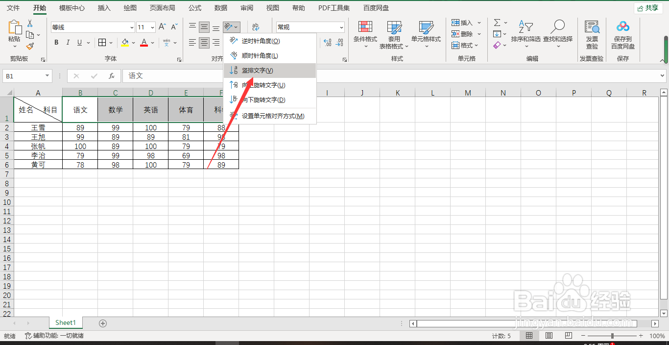This screenshot has height=345, width=669.
Task: Apply the yellow fill color
Action: 125,43
